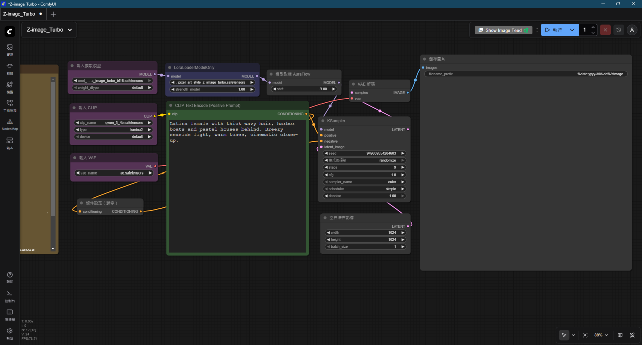Click the Show Image Feed button
Screen dimensions: 642x345
[x=503, y=30]
